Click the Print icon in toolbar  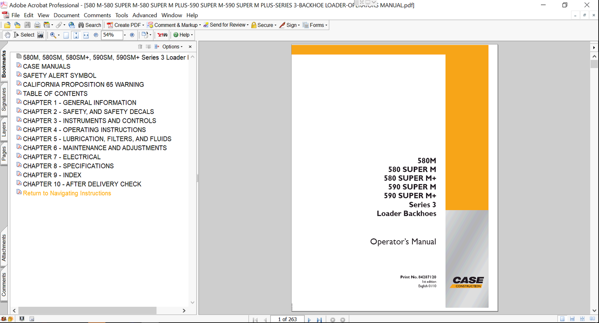[x=37, y=25]
